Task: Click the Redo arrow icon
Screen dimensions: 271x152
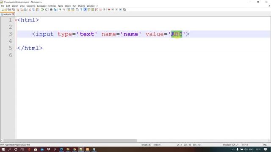Action: pos(46,9)
